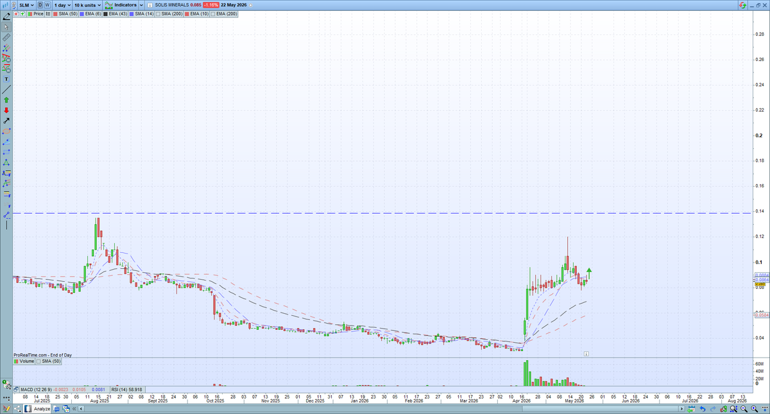Click the rewind arrows in bottom-left toolbar
The image size is (770, 414).
point(74,409)
